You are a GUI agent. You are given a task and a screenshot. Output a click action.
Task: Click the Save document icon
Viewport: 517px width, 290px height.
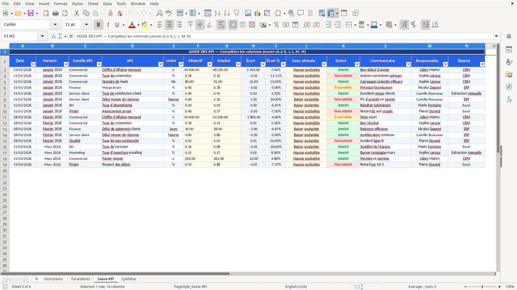[31, 13]
